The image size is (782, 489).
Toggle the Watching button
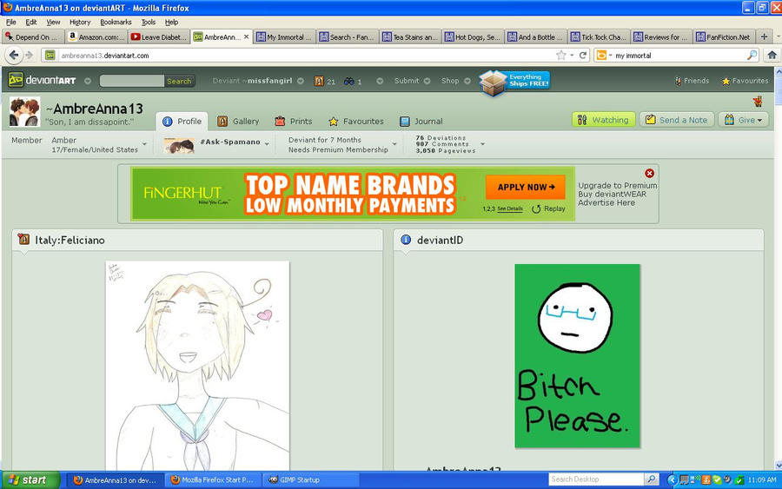coord(604,120)
